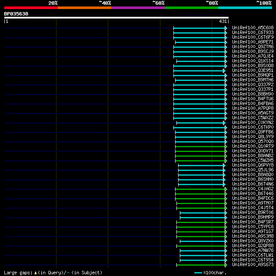The height and width of the screenshot is (276, 276).
Task: Select the UniRef100_B6T446 label
Action: coord(253,194)
